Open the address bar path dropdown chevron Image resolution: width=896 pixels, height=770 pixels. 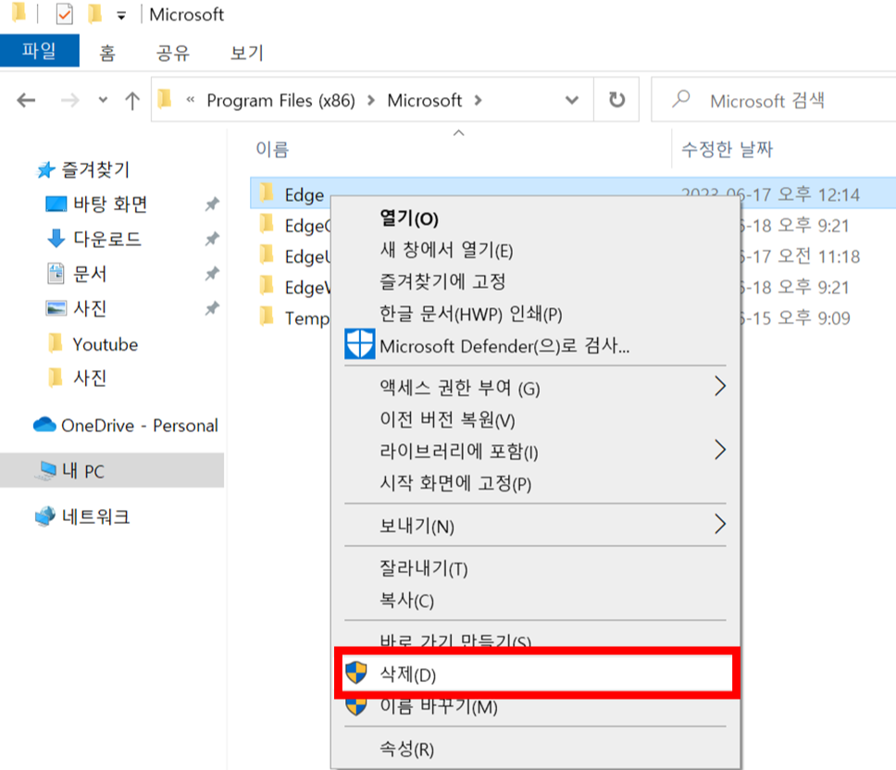[569, 100]
